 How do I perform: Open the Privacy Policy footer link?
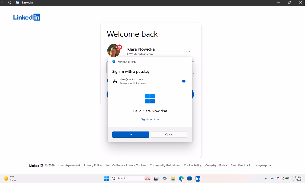93,165
